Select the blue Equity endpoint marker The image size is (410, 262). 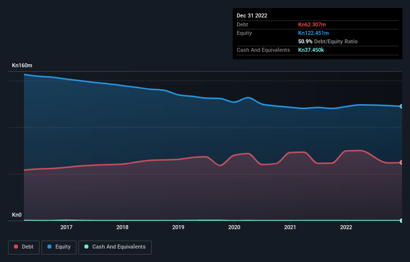[x=402, y=107]
